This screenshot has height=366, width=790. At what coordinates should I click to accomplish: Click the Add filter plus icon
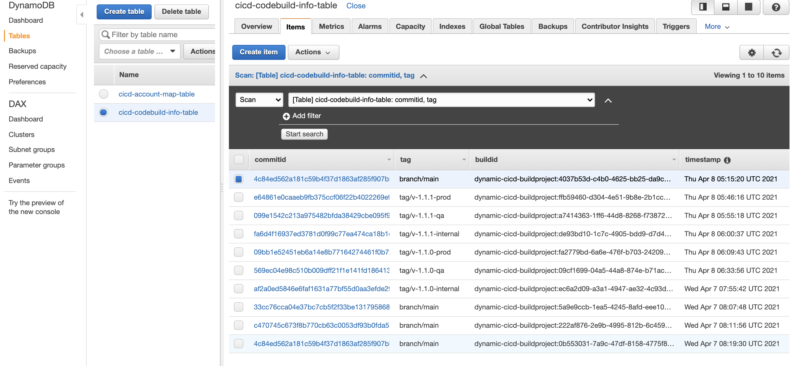pos(286,116)
